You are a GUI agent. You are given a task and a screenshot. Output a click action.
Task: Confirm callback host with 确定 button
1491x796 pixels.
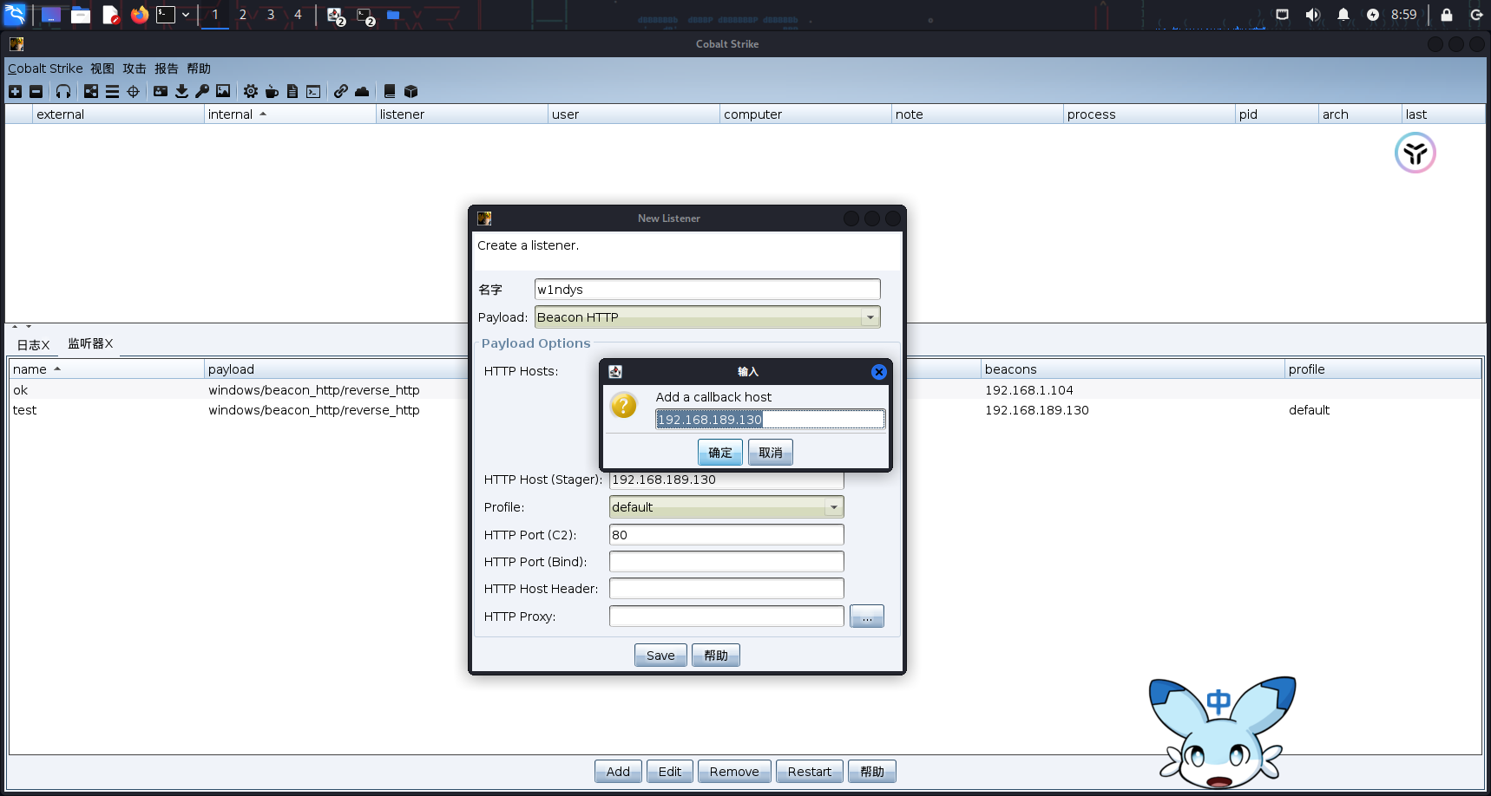point(719,453)
